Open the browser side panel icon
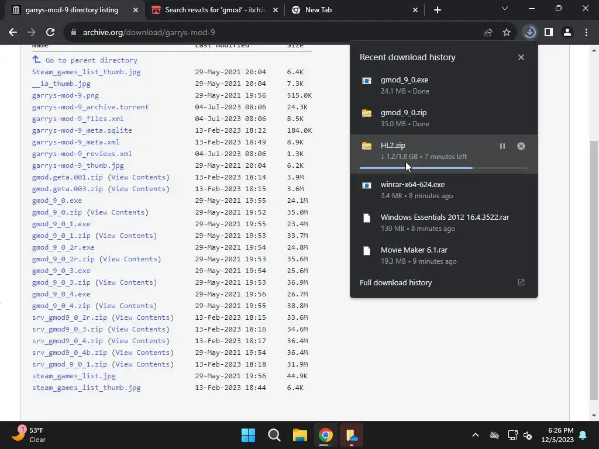 549,33
